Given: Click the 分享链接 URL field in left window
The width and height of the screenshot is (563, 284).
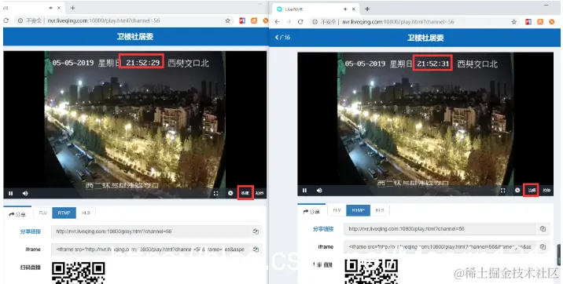Looking at the screenshot, I should pyautogui.click(x=150, y=231).
